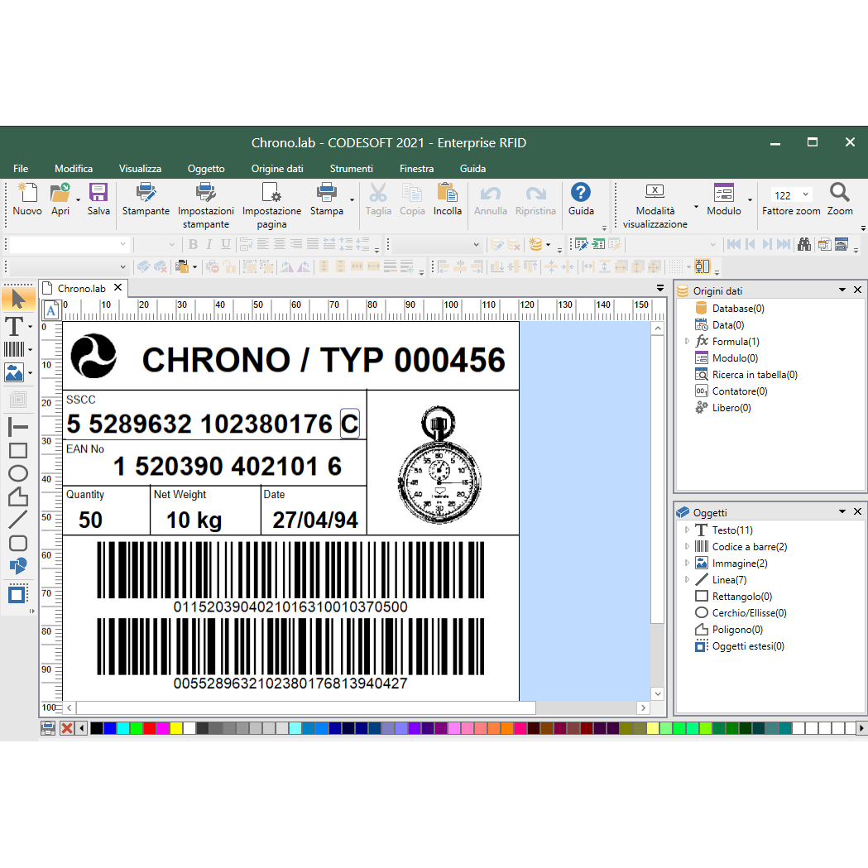Pick the black color swatch

click(96, 728)
